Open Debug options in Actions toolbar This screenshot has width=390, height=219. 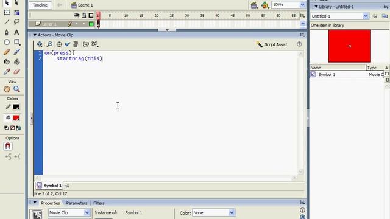coord(95,44)
